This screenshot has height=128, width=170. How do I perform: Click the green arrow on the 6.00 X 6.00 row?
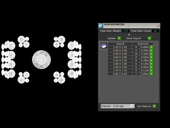[152, 74]
